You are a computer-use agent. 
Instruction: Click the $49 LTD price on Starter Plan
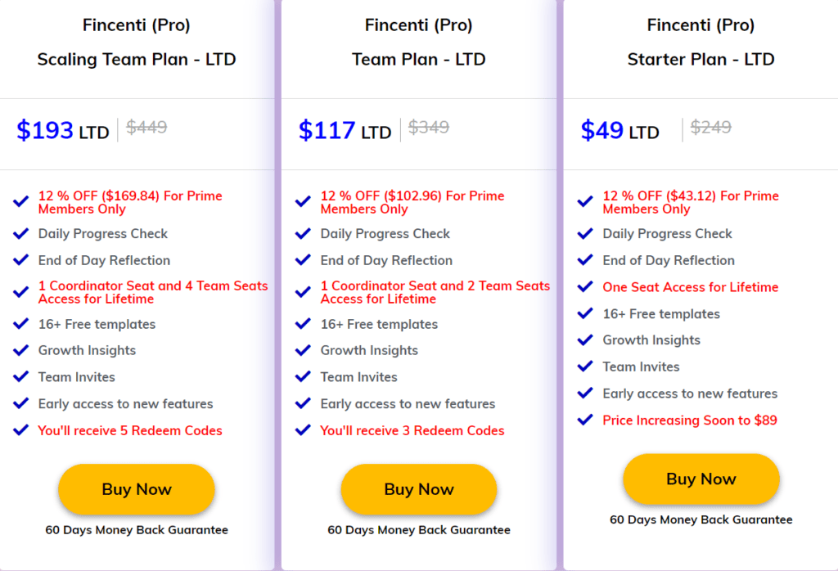[x=619, y=132]
